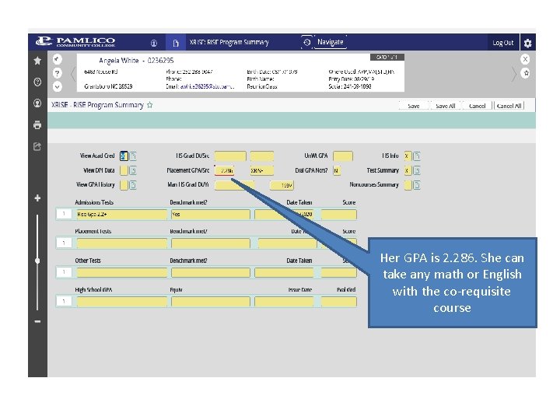
Task: Click the Placement Tests name field
Action: [x=121, y=243]
